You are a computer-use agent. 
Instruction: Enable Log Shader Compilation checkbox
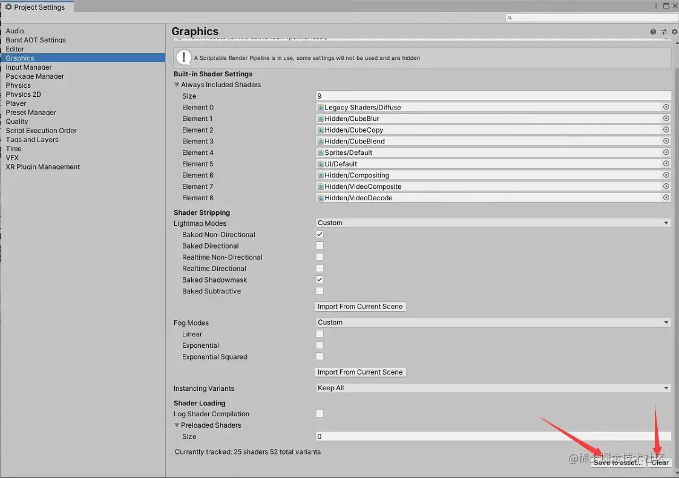point(320,413)
